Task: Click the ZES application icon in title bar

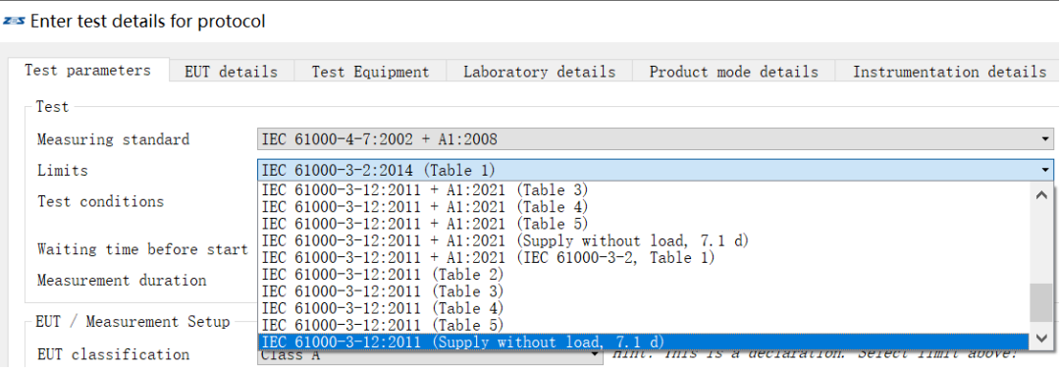Action: point(14,22)
